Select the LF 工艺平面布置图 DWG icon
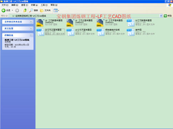This screenshot has height=129, width=173. pos(100,23)
